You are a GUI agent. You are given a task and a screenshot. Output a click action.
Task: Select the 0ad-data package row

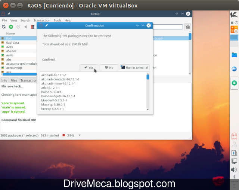18,43
